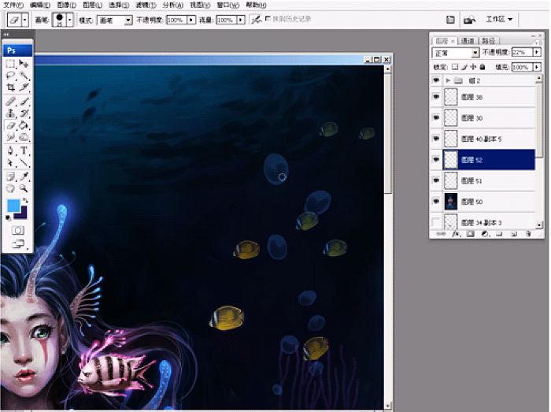Select the Blur tool
The width and height of the screenshot is (551, 412).
pos(10,137)
